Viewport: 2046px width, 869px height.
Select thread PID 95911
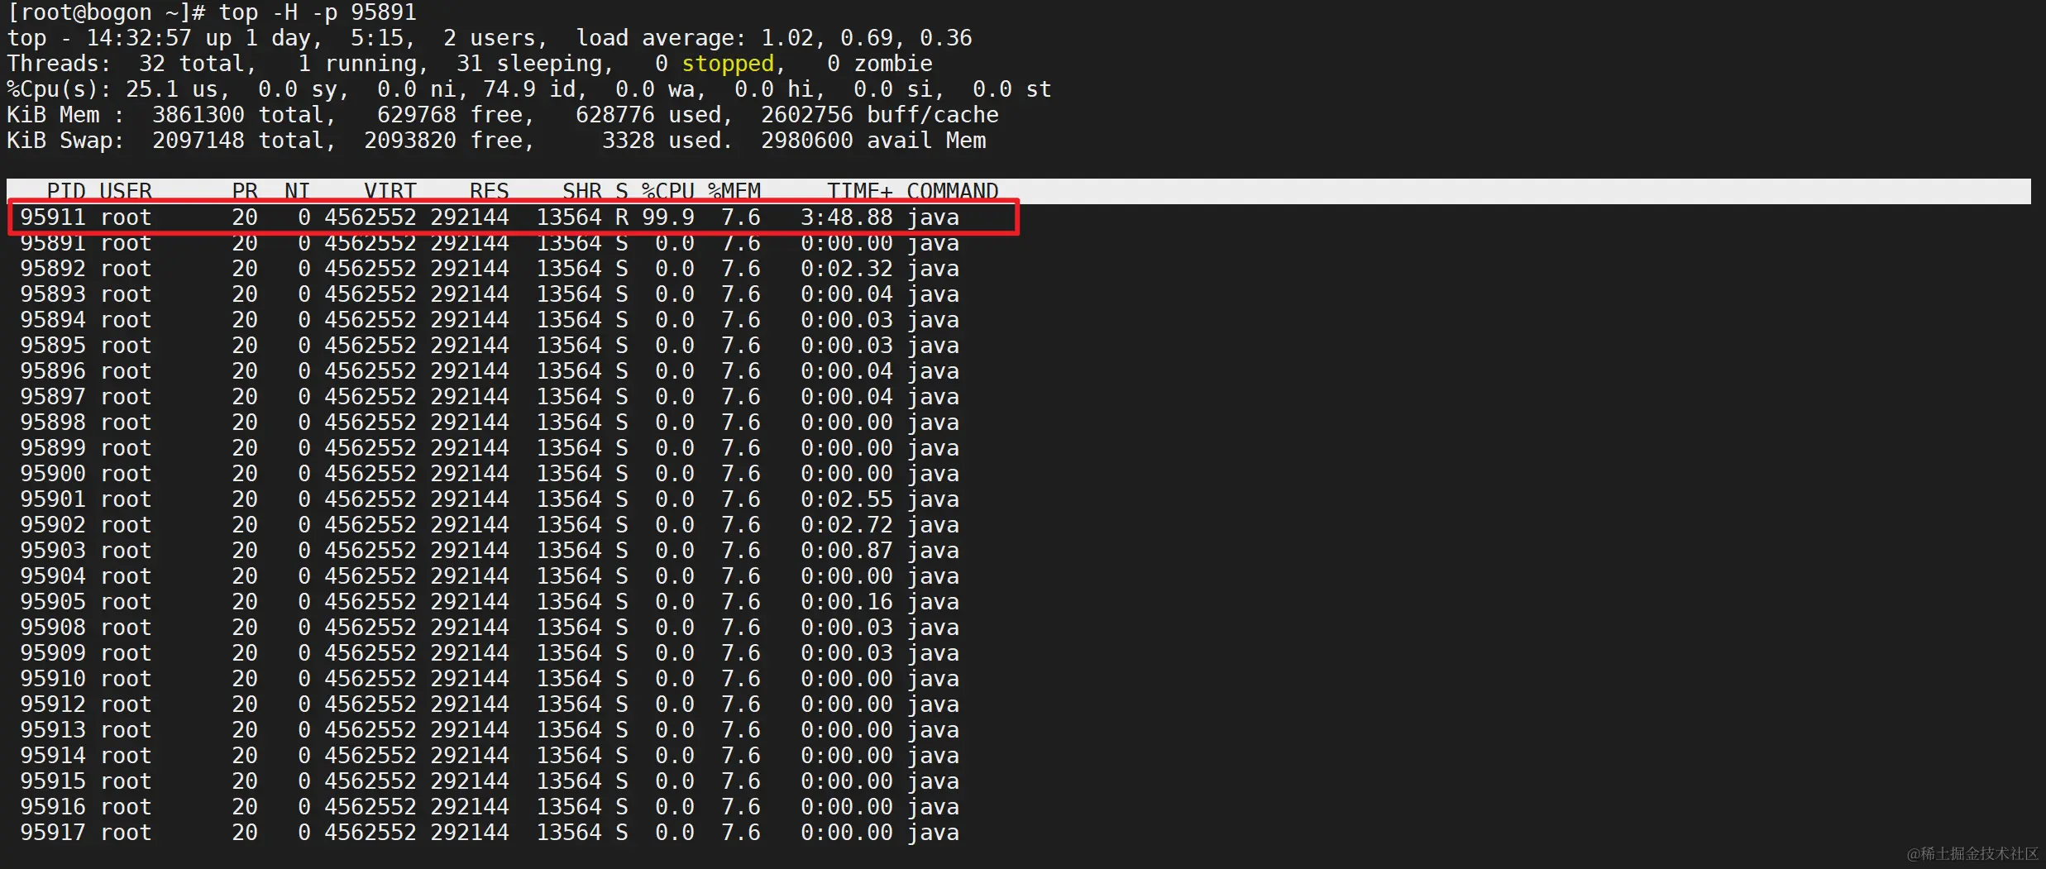tap(53, 217)
